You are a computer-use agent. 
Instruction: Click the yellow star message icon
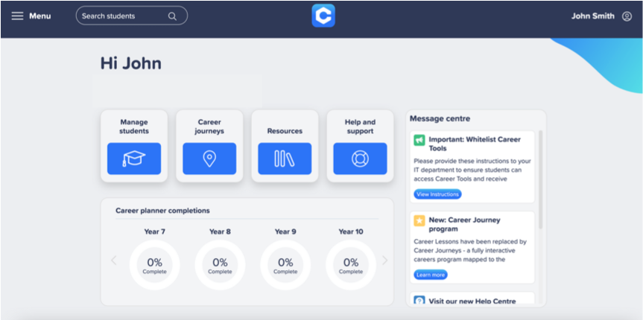(x=419, y=221)
